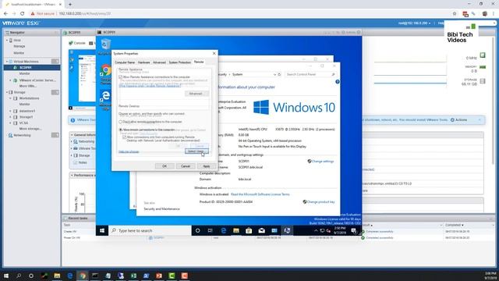This screenshot has height=281, width=499.
Task: Open Manage under Host in Navigator
Action: [x=19, y=47]
